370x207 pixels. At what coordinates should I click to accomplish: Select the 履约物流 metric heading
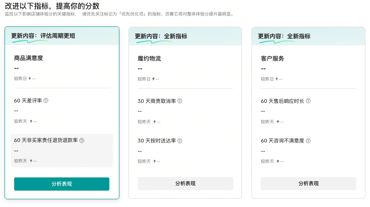click(149, 58)
